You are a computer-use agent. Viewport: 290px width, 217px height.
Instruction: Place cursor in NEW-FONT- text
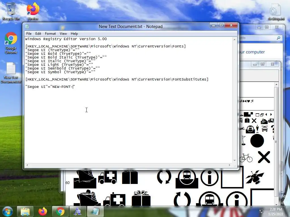(x=63, y=87)
